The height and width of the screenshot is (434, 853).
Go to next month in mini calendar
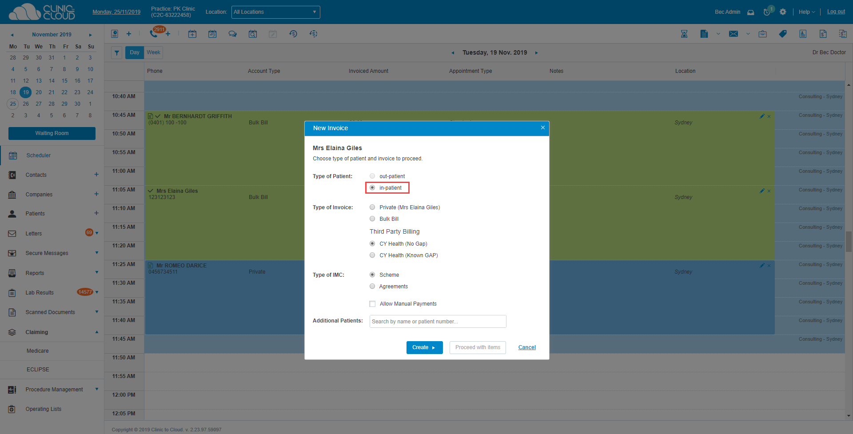click(91, 35)
